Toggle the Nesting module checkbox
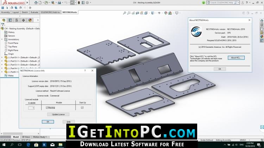The height and width of the screenshot is (148, 264). coord(47,108)
